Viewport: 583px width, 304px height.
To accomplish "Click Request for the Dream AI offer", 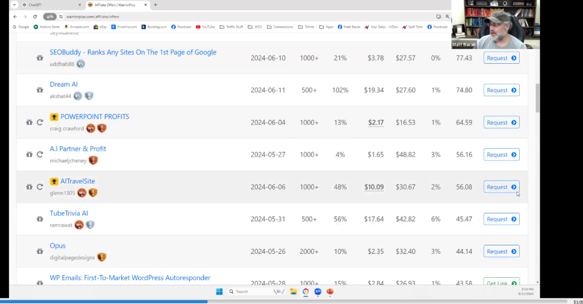I will point(501,90).
